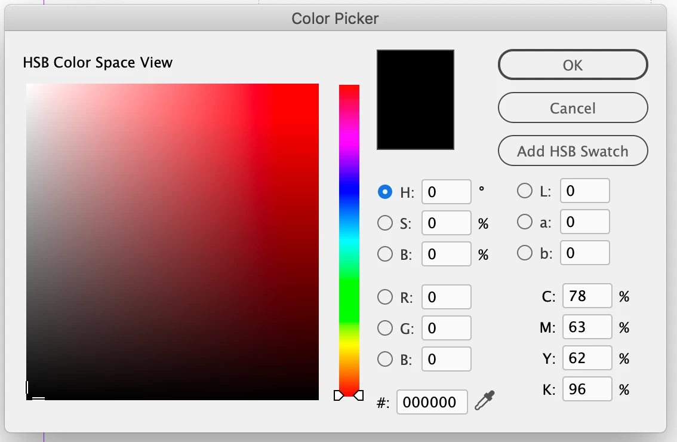Click the vertical hue spectrum slider
The height and width of the screenshot is (442, 677).
click(x=349, y=240)
